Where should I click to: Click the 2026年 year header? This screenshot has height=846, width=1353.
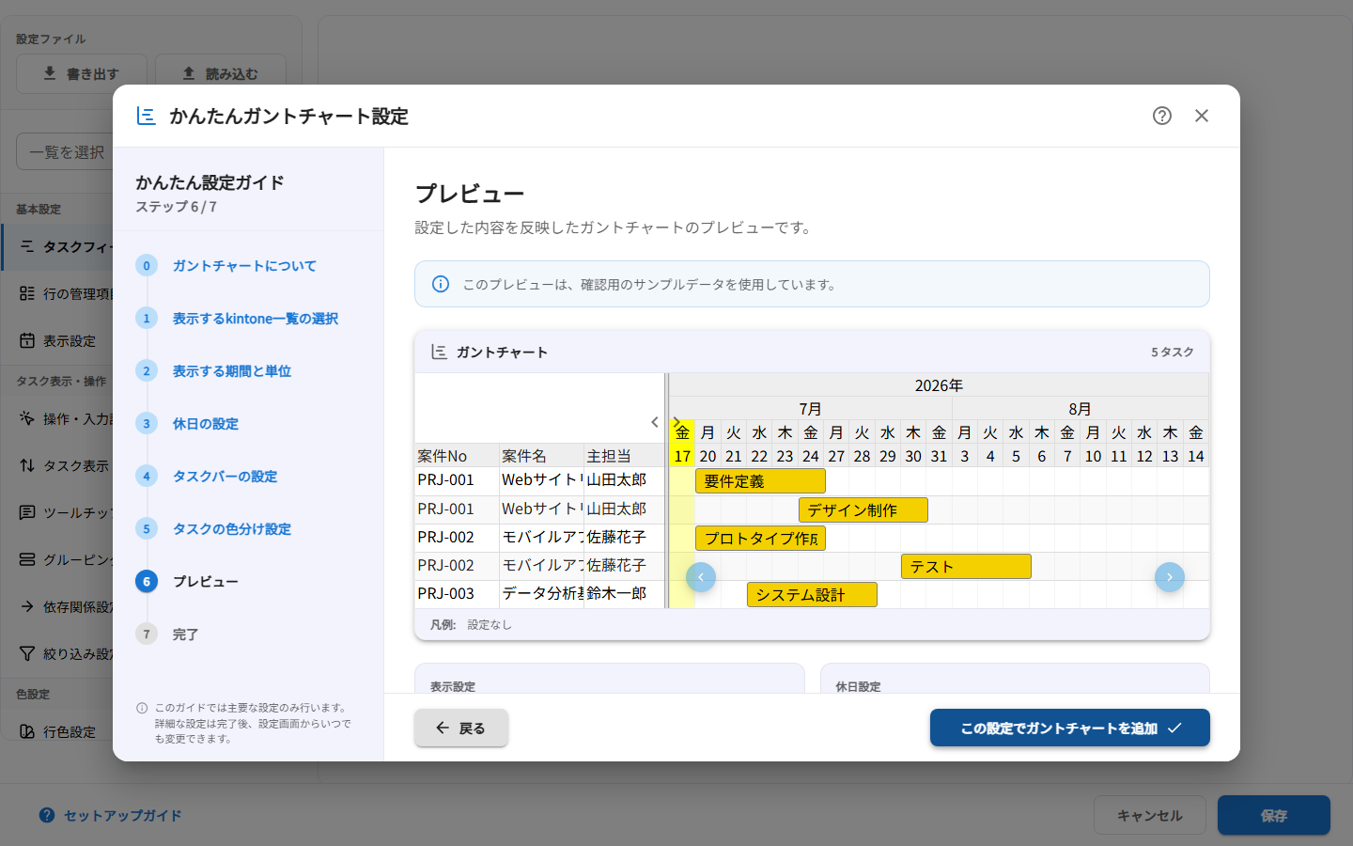(939, 385)
